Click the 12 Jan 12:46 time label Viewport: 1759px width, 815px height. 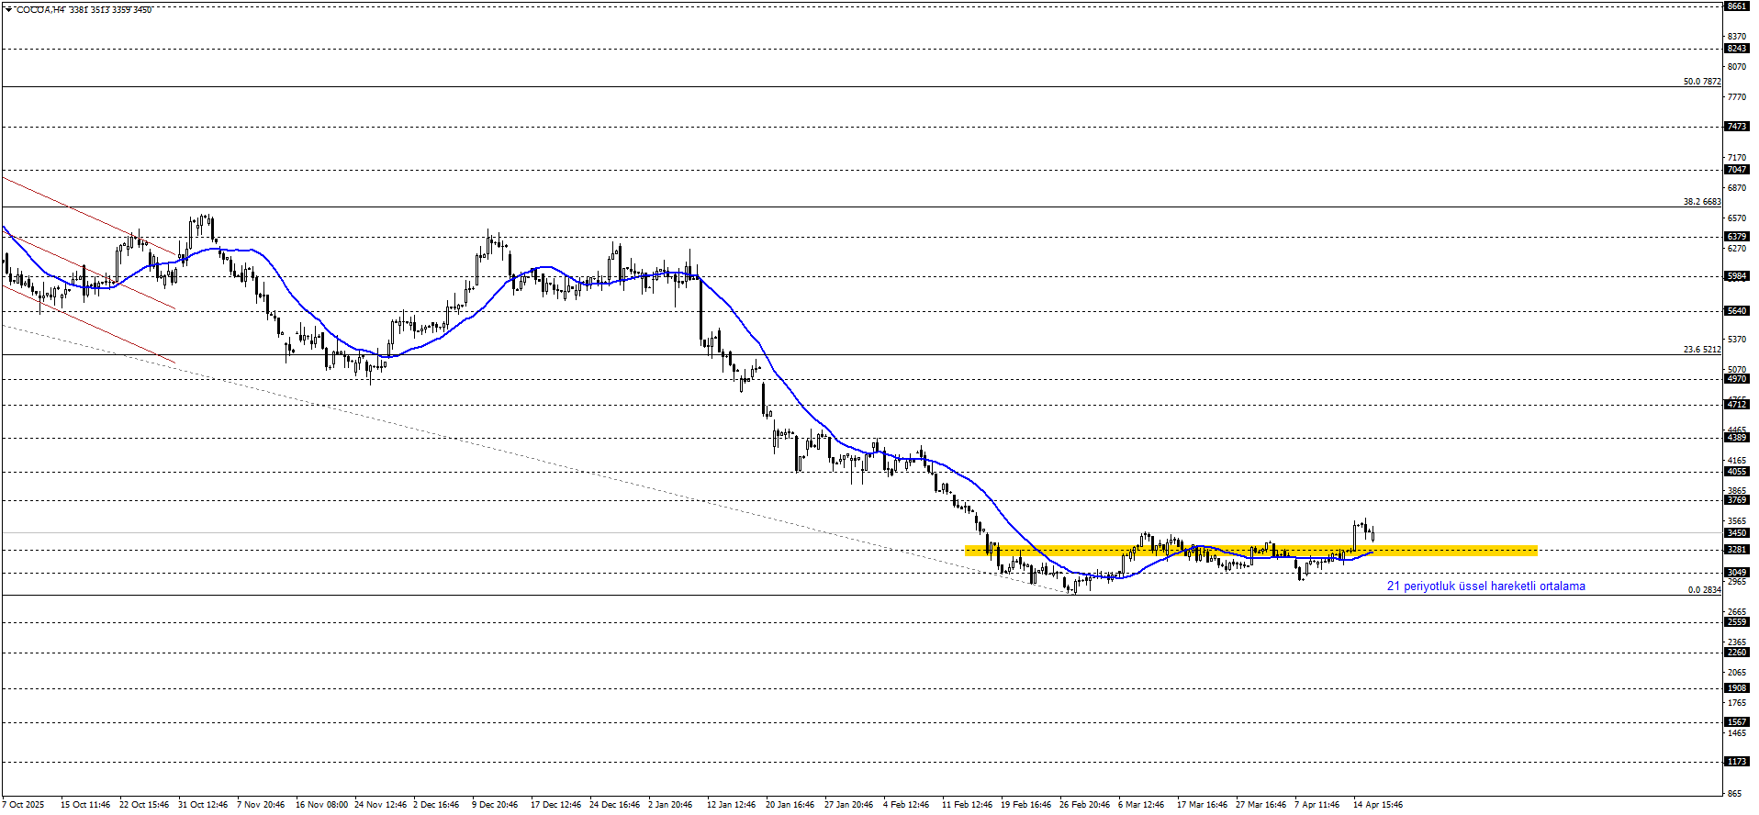click(x=731, y=805)
